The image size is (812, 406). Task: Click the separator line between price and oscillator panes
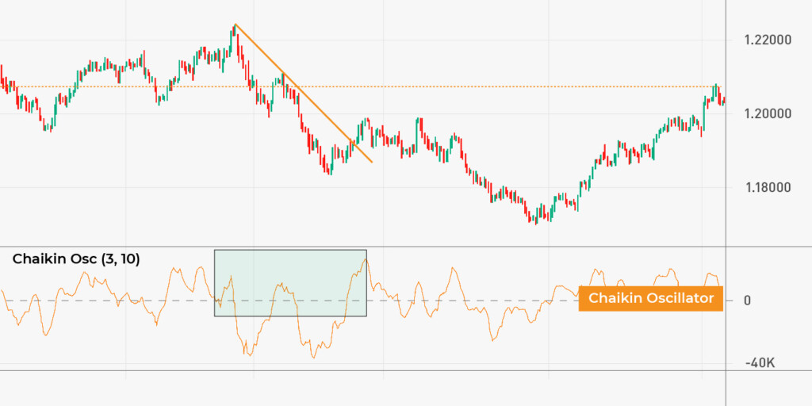pyautogui.click(x=396, y=247)
